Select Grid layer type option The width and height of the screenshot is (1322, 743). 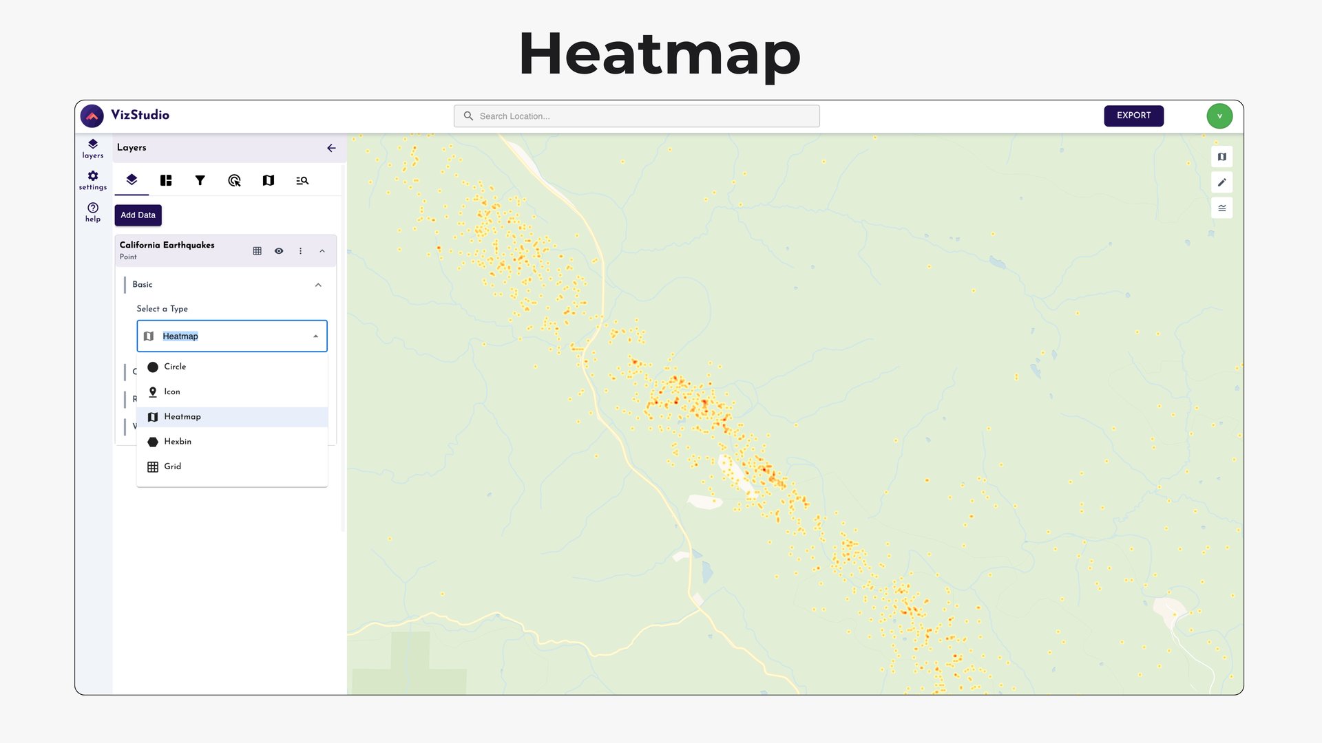(172, 466)
